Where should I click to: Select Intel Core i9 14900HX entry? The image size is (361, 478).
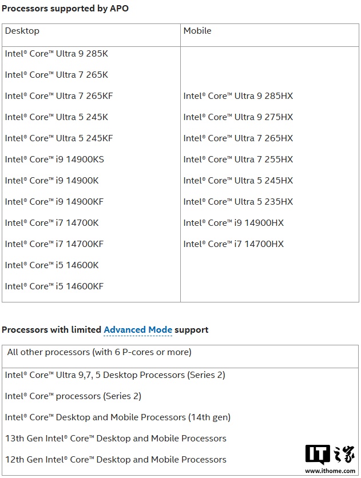(233, 223)
